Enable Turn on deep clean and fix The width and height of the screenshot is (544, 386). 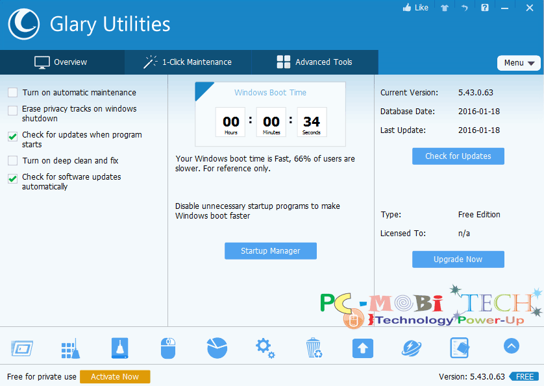pos(13,161)
